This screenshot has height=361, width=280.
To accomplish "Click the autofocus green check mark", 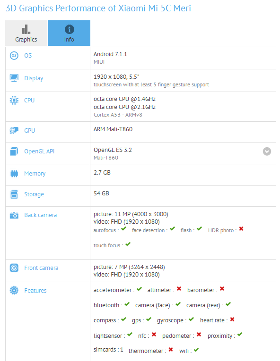I will click(124, 228).
